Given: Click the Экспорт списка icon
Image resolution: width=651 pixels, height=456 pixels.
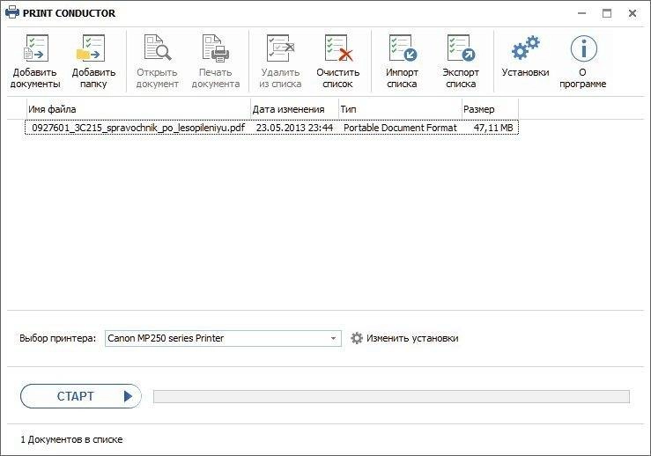Looking at the screenshot, I should coord(461,48).
